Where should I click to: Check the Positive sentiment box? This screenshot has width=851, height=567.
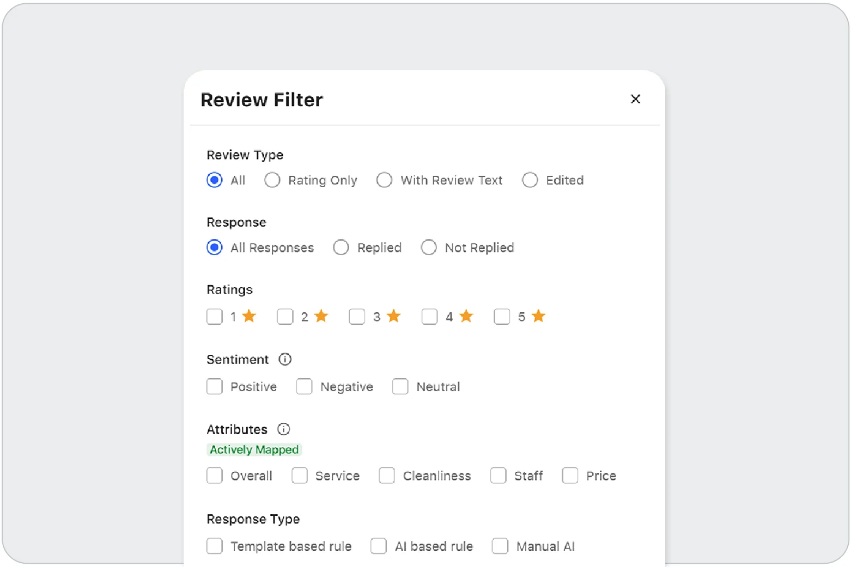pos(215,387)
